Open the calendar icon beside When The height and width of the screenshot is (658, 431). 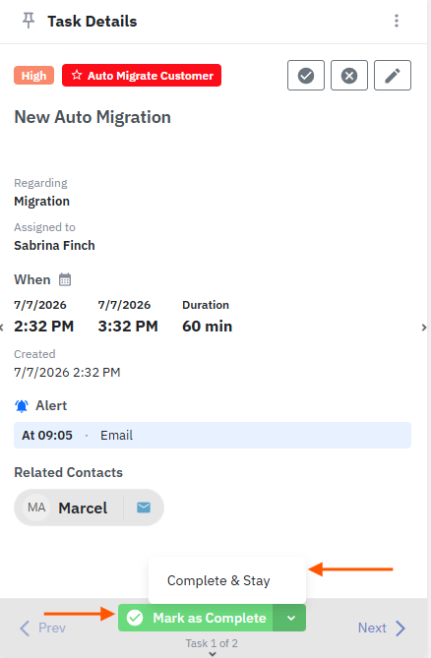coord(65,279)
